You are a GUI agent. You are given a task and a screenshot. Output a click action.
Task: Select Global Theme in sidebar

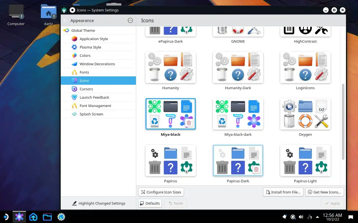(98, 30)
